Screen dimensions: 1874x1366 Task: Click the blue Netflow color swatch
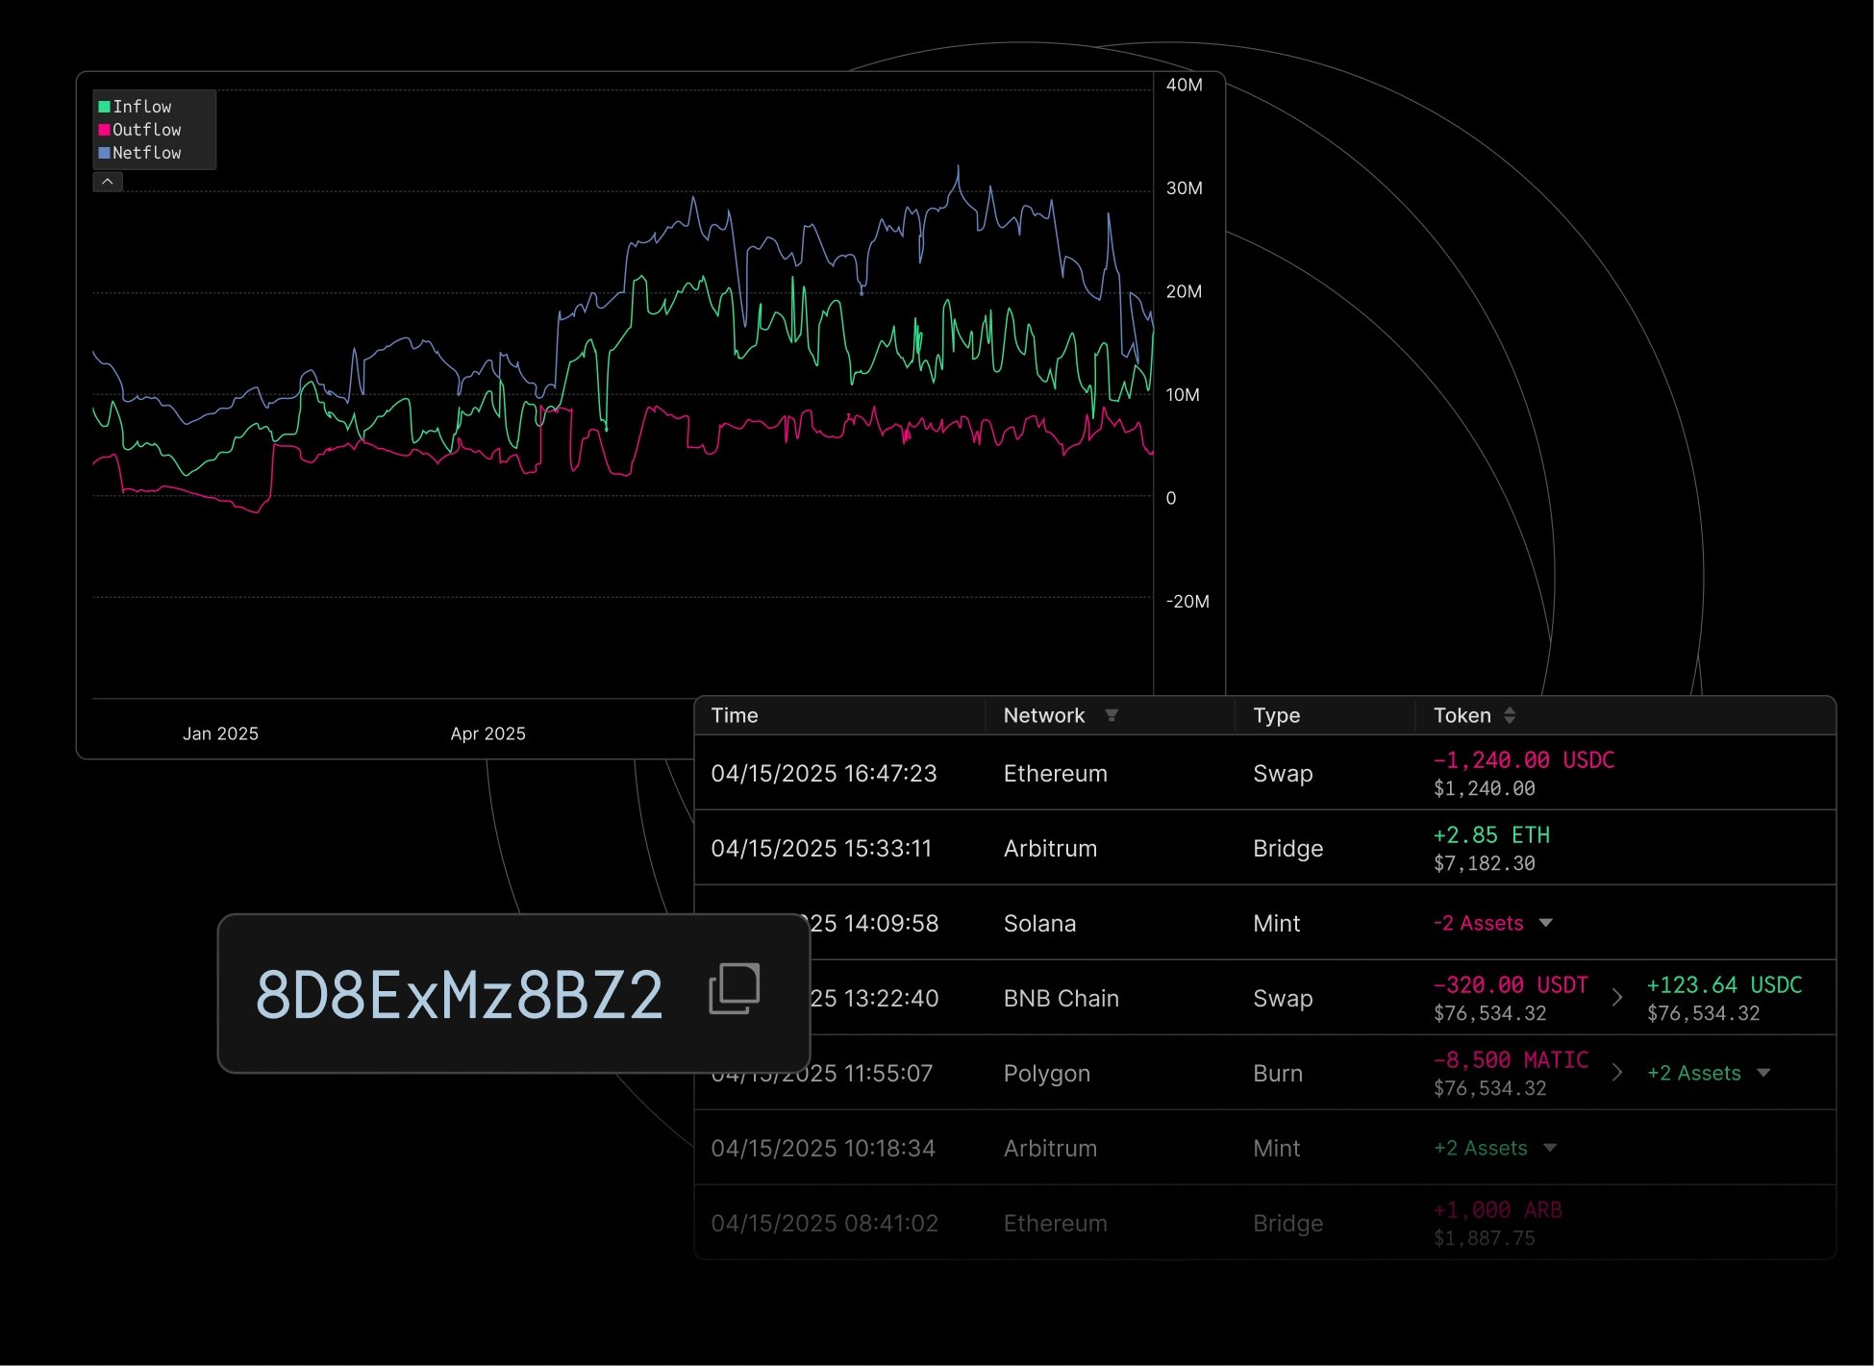[104, 153]
